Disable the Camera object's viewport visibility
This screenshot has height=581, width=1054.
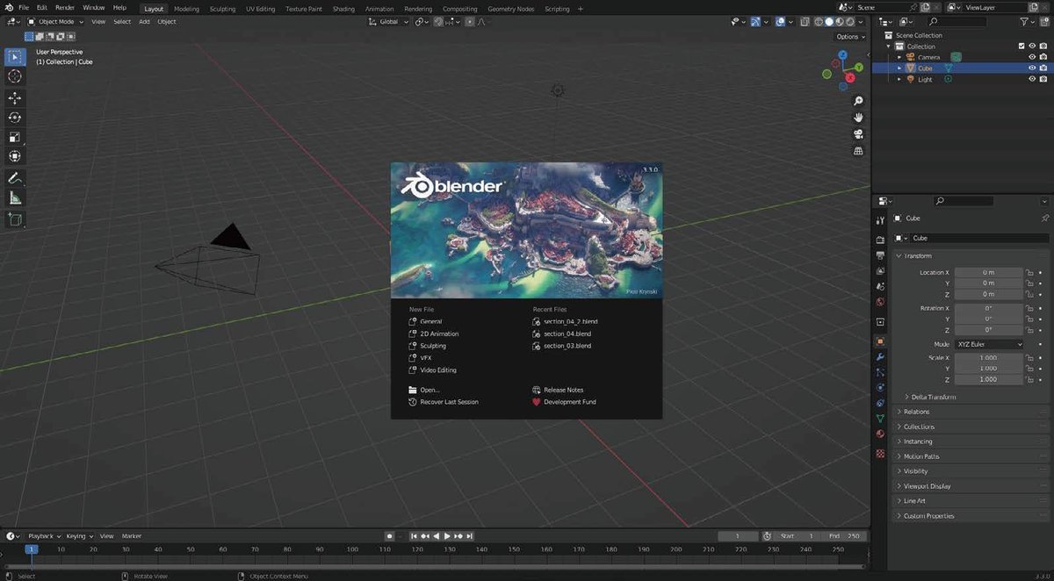tap(1033, 56)
